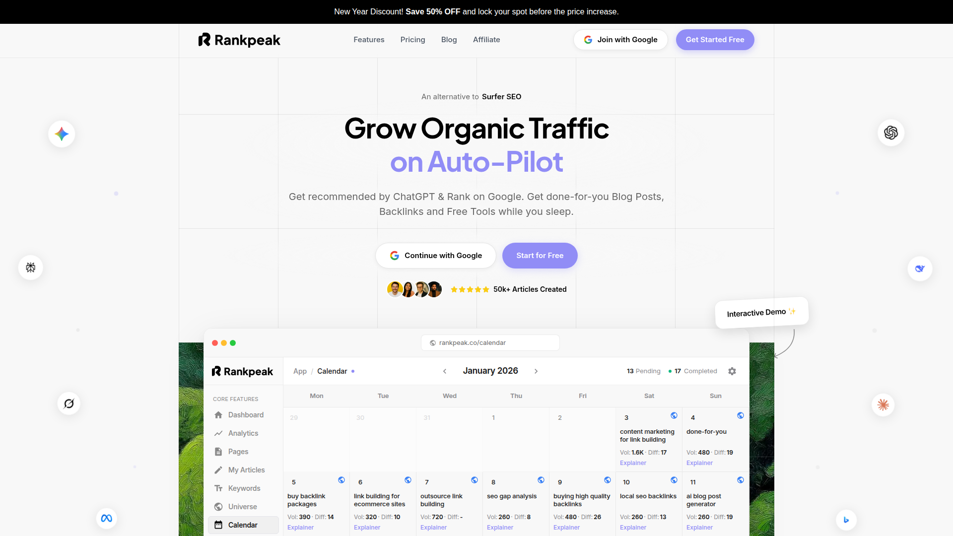Select the Analytics sidebar icon
The image size is (953, 536).
click(x=219, y=433)
